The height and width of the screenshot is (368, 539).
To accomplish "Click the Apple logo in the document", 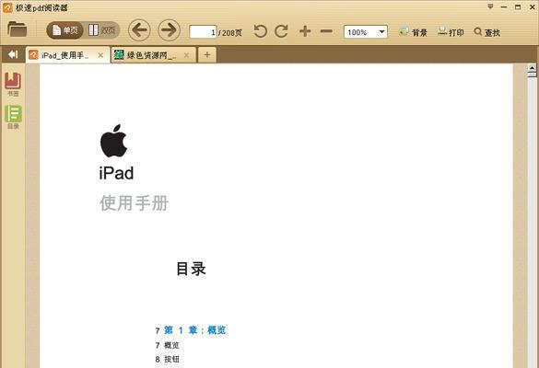I will (113, 141).
